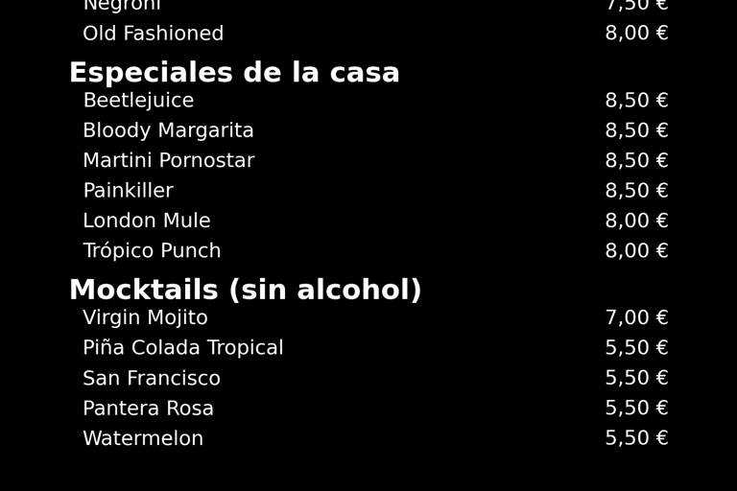This screenshot has width=737, height=491.
Task: Select the Martini Pornostar cocktail
Action: tap(168, 161)
